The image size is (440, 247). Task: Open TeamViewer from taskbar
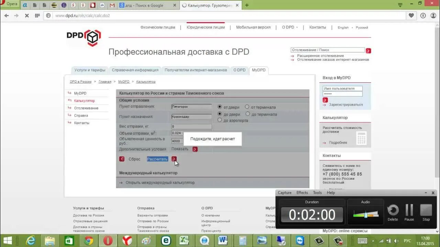coord(300,240)
